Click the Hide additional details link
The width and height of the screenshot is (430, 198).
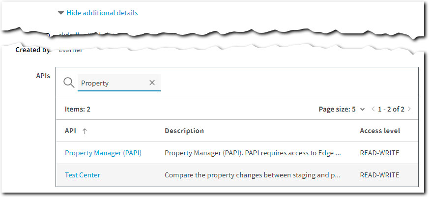[x=102, y=13]
